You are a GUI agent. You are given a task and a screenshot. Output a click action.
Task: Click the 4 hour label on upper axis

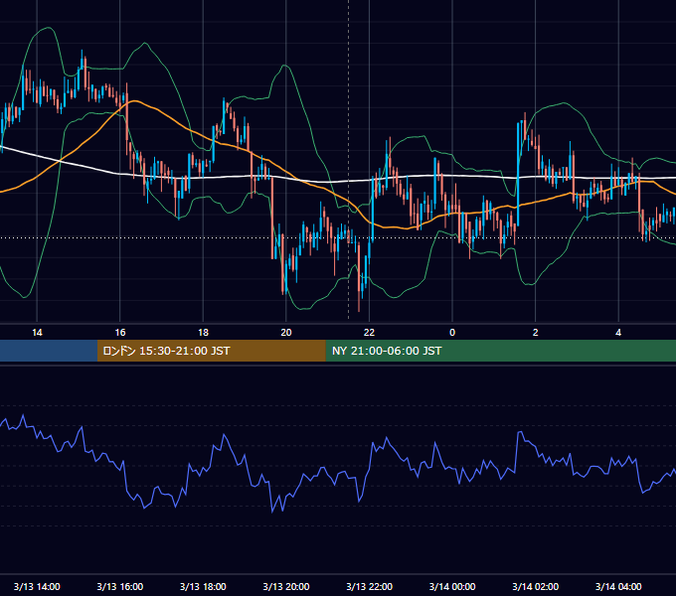tap(618, 333)
